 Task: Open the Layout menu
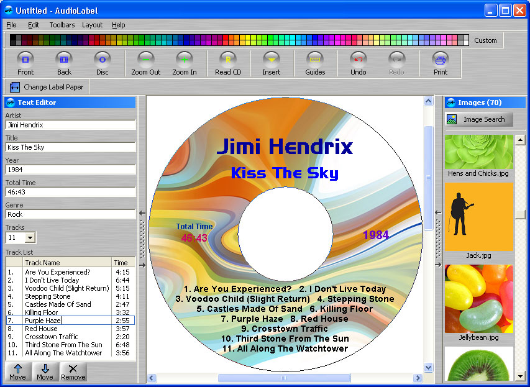[x=93, y=25]
